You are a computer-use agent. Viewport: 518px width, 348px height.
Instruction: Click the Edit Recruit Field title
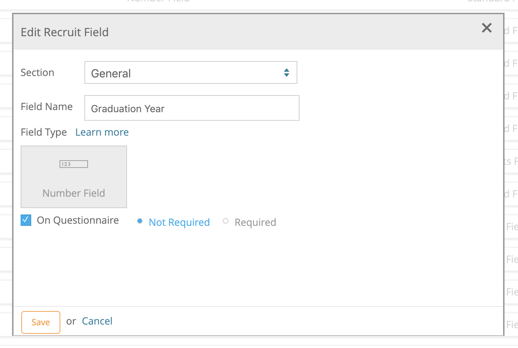pyautogui.click(x=65, y=32)
